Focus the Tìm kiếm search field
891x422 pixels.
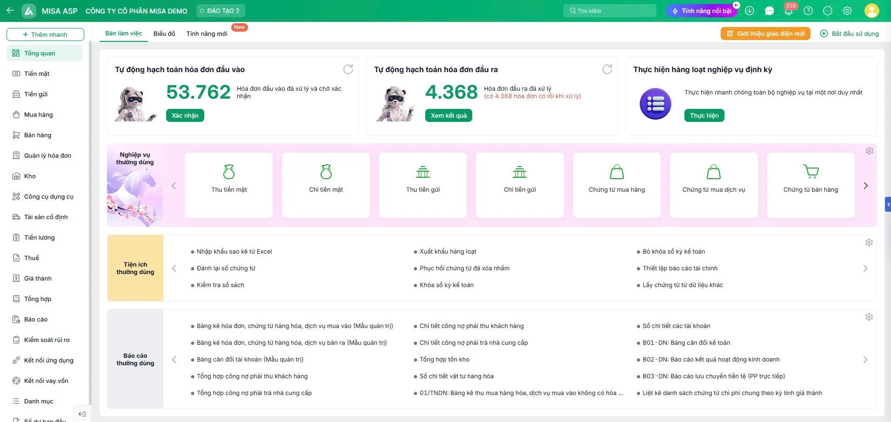click(x=610, y=11)
